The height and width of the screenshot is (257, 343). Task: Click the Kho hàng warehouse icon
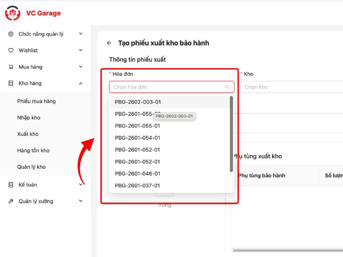[x=11, y=83]
